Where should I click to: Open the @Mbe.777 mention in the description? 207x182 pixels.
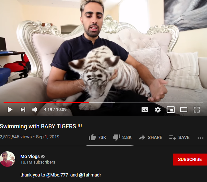point(57,175)
